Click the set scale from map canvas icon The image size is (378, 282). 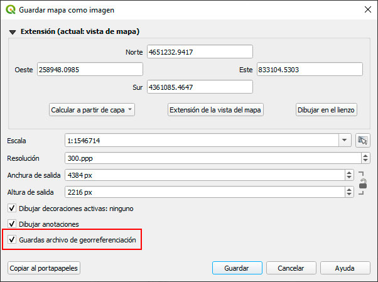click(x=362, y=141)
